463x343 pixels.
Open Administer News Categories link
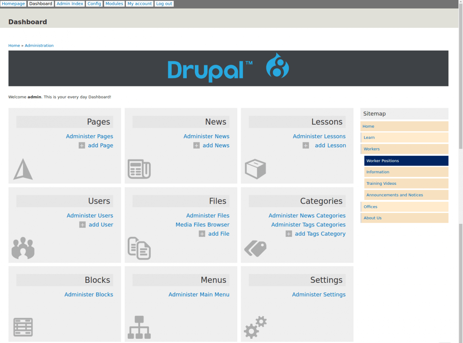point(307,216)
